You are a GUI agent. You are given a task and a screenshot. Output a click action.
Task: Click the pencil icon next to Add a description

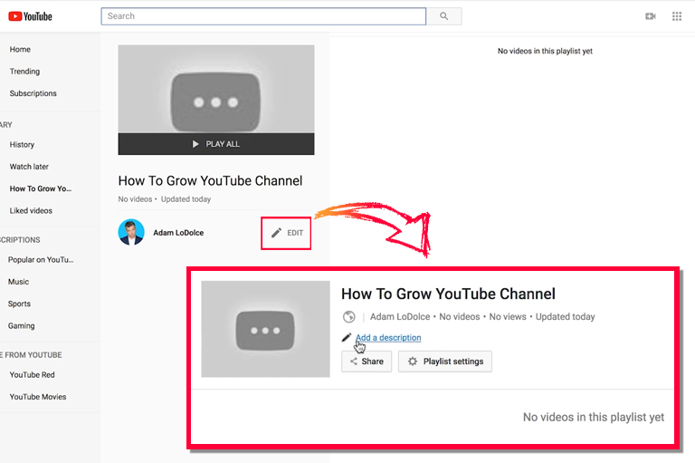347,338
